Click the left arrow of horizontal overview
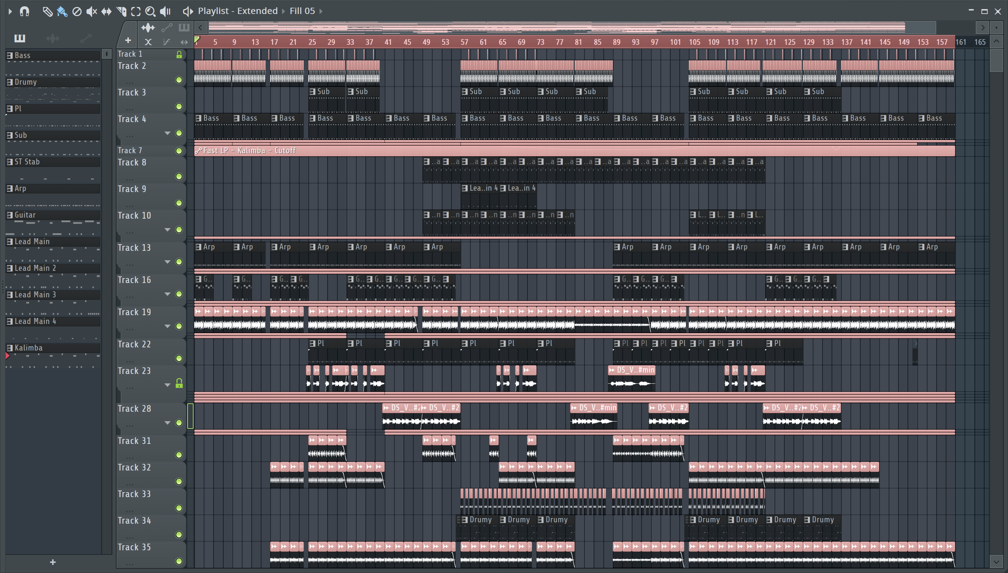The height and width of the screenshot is (573, 1008). point(201,28)
